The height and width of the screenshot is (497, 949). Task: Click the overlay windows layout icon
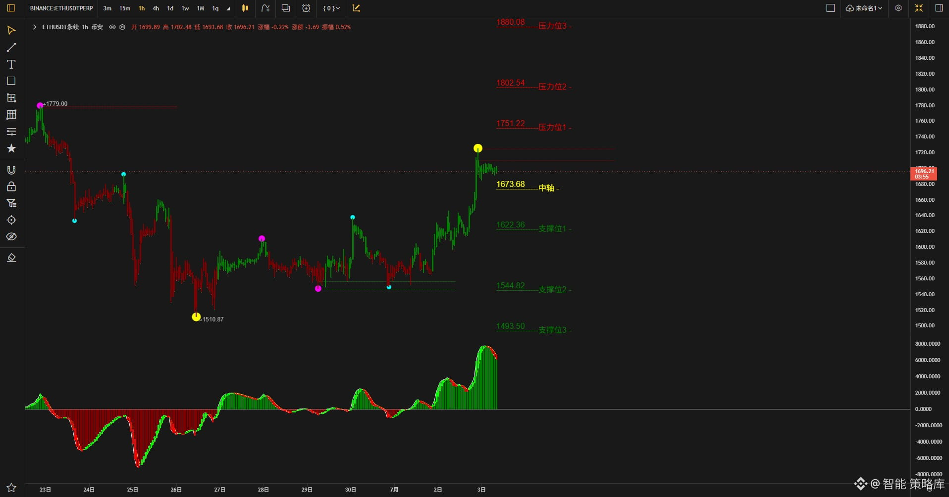286,8
